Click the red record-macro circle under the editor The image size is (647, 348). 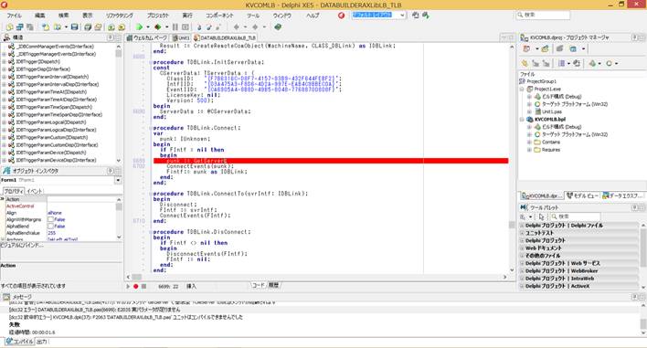click(x=136, y=286)
